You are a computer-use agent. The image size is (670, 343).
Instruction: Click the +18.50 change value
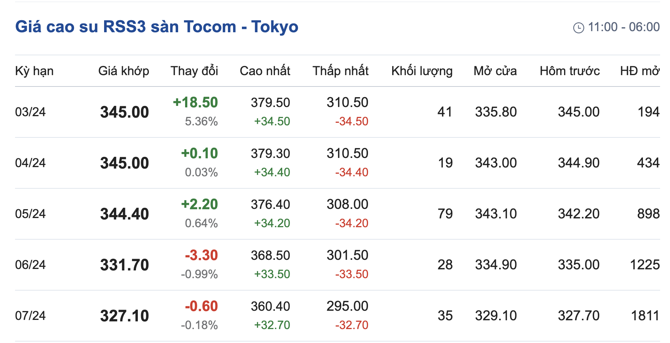tap(195, 102)
